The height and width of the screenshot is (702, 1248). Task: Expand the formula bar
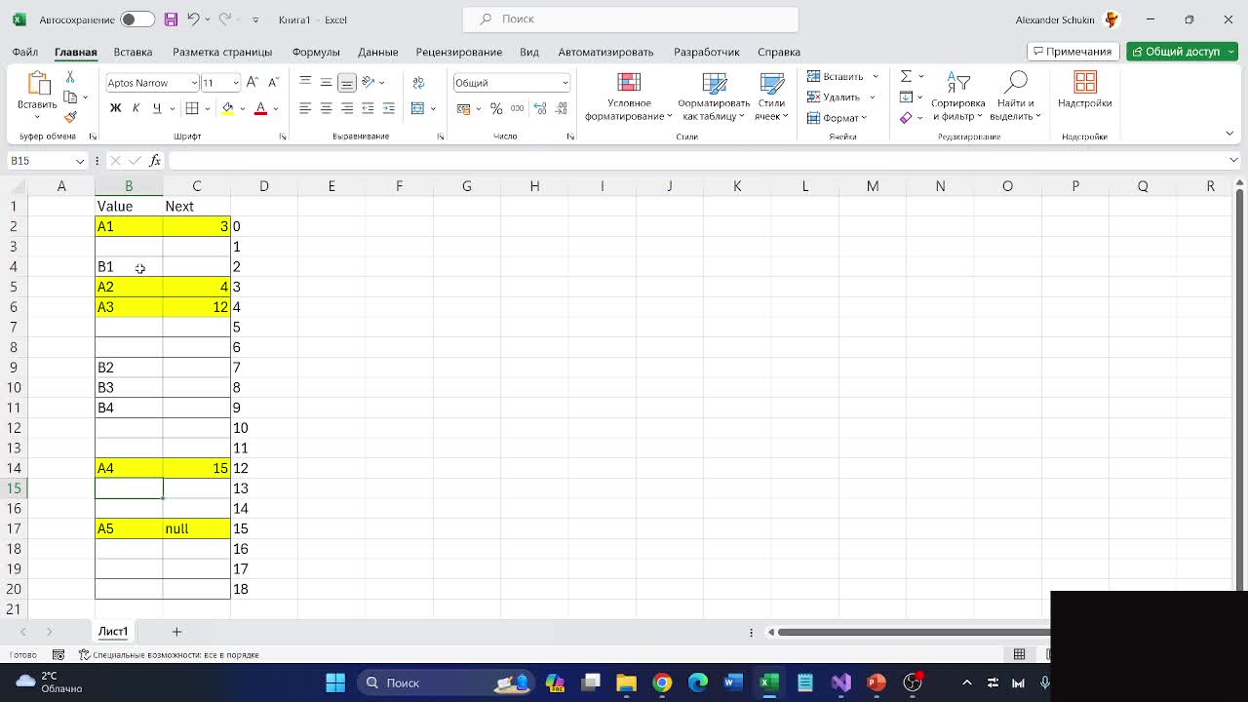[1233, 160]
